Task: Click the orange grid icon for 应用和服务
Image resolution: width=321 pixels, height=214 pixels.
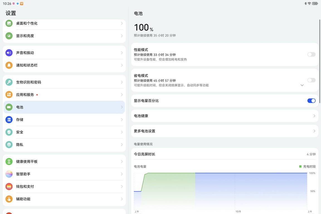Action: [x=9, y=95]
